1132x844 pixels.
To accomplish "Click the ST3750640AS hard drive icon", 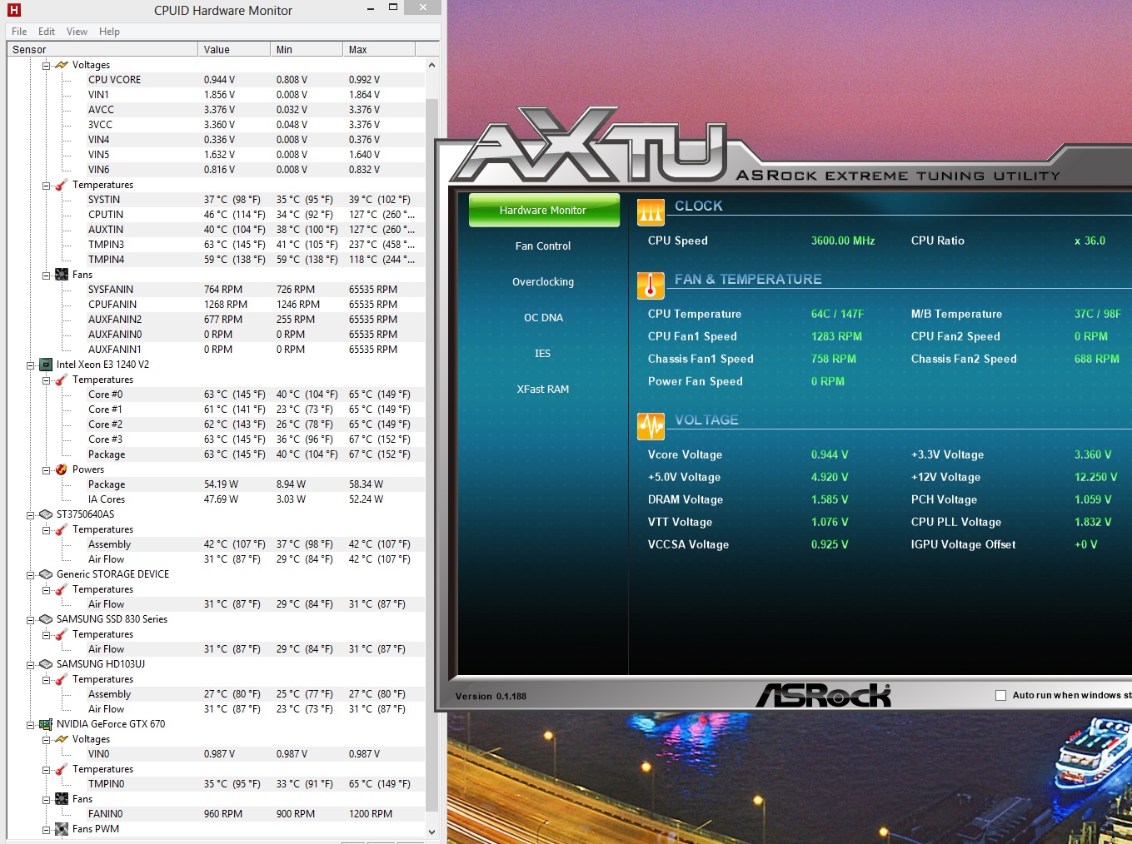I will pos(46,514).
